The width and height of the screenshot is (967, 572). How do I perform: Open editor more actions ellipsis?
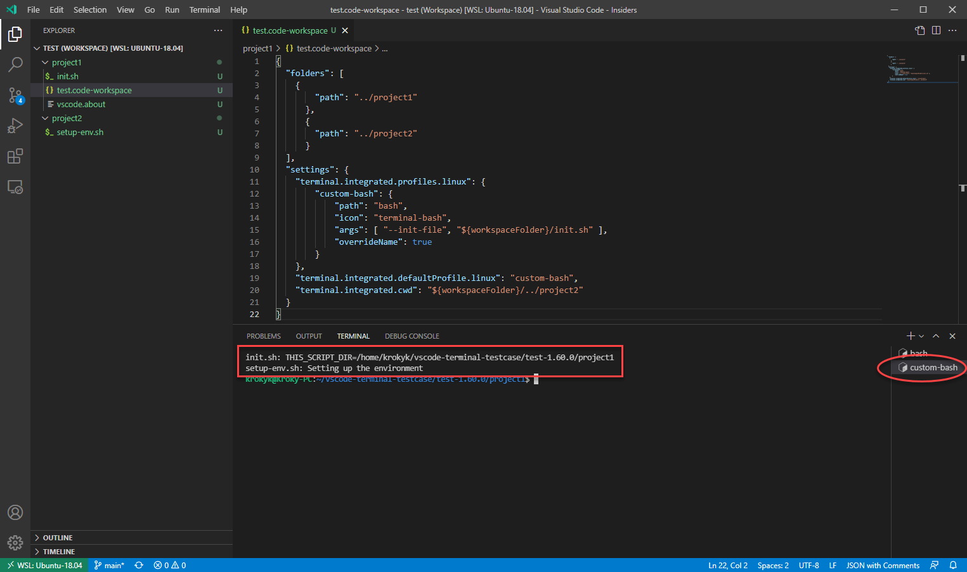click(x=952, y=30)
